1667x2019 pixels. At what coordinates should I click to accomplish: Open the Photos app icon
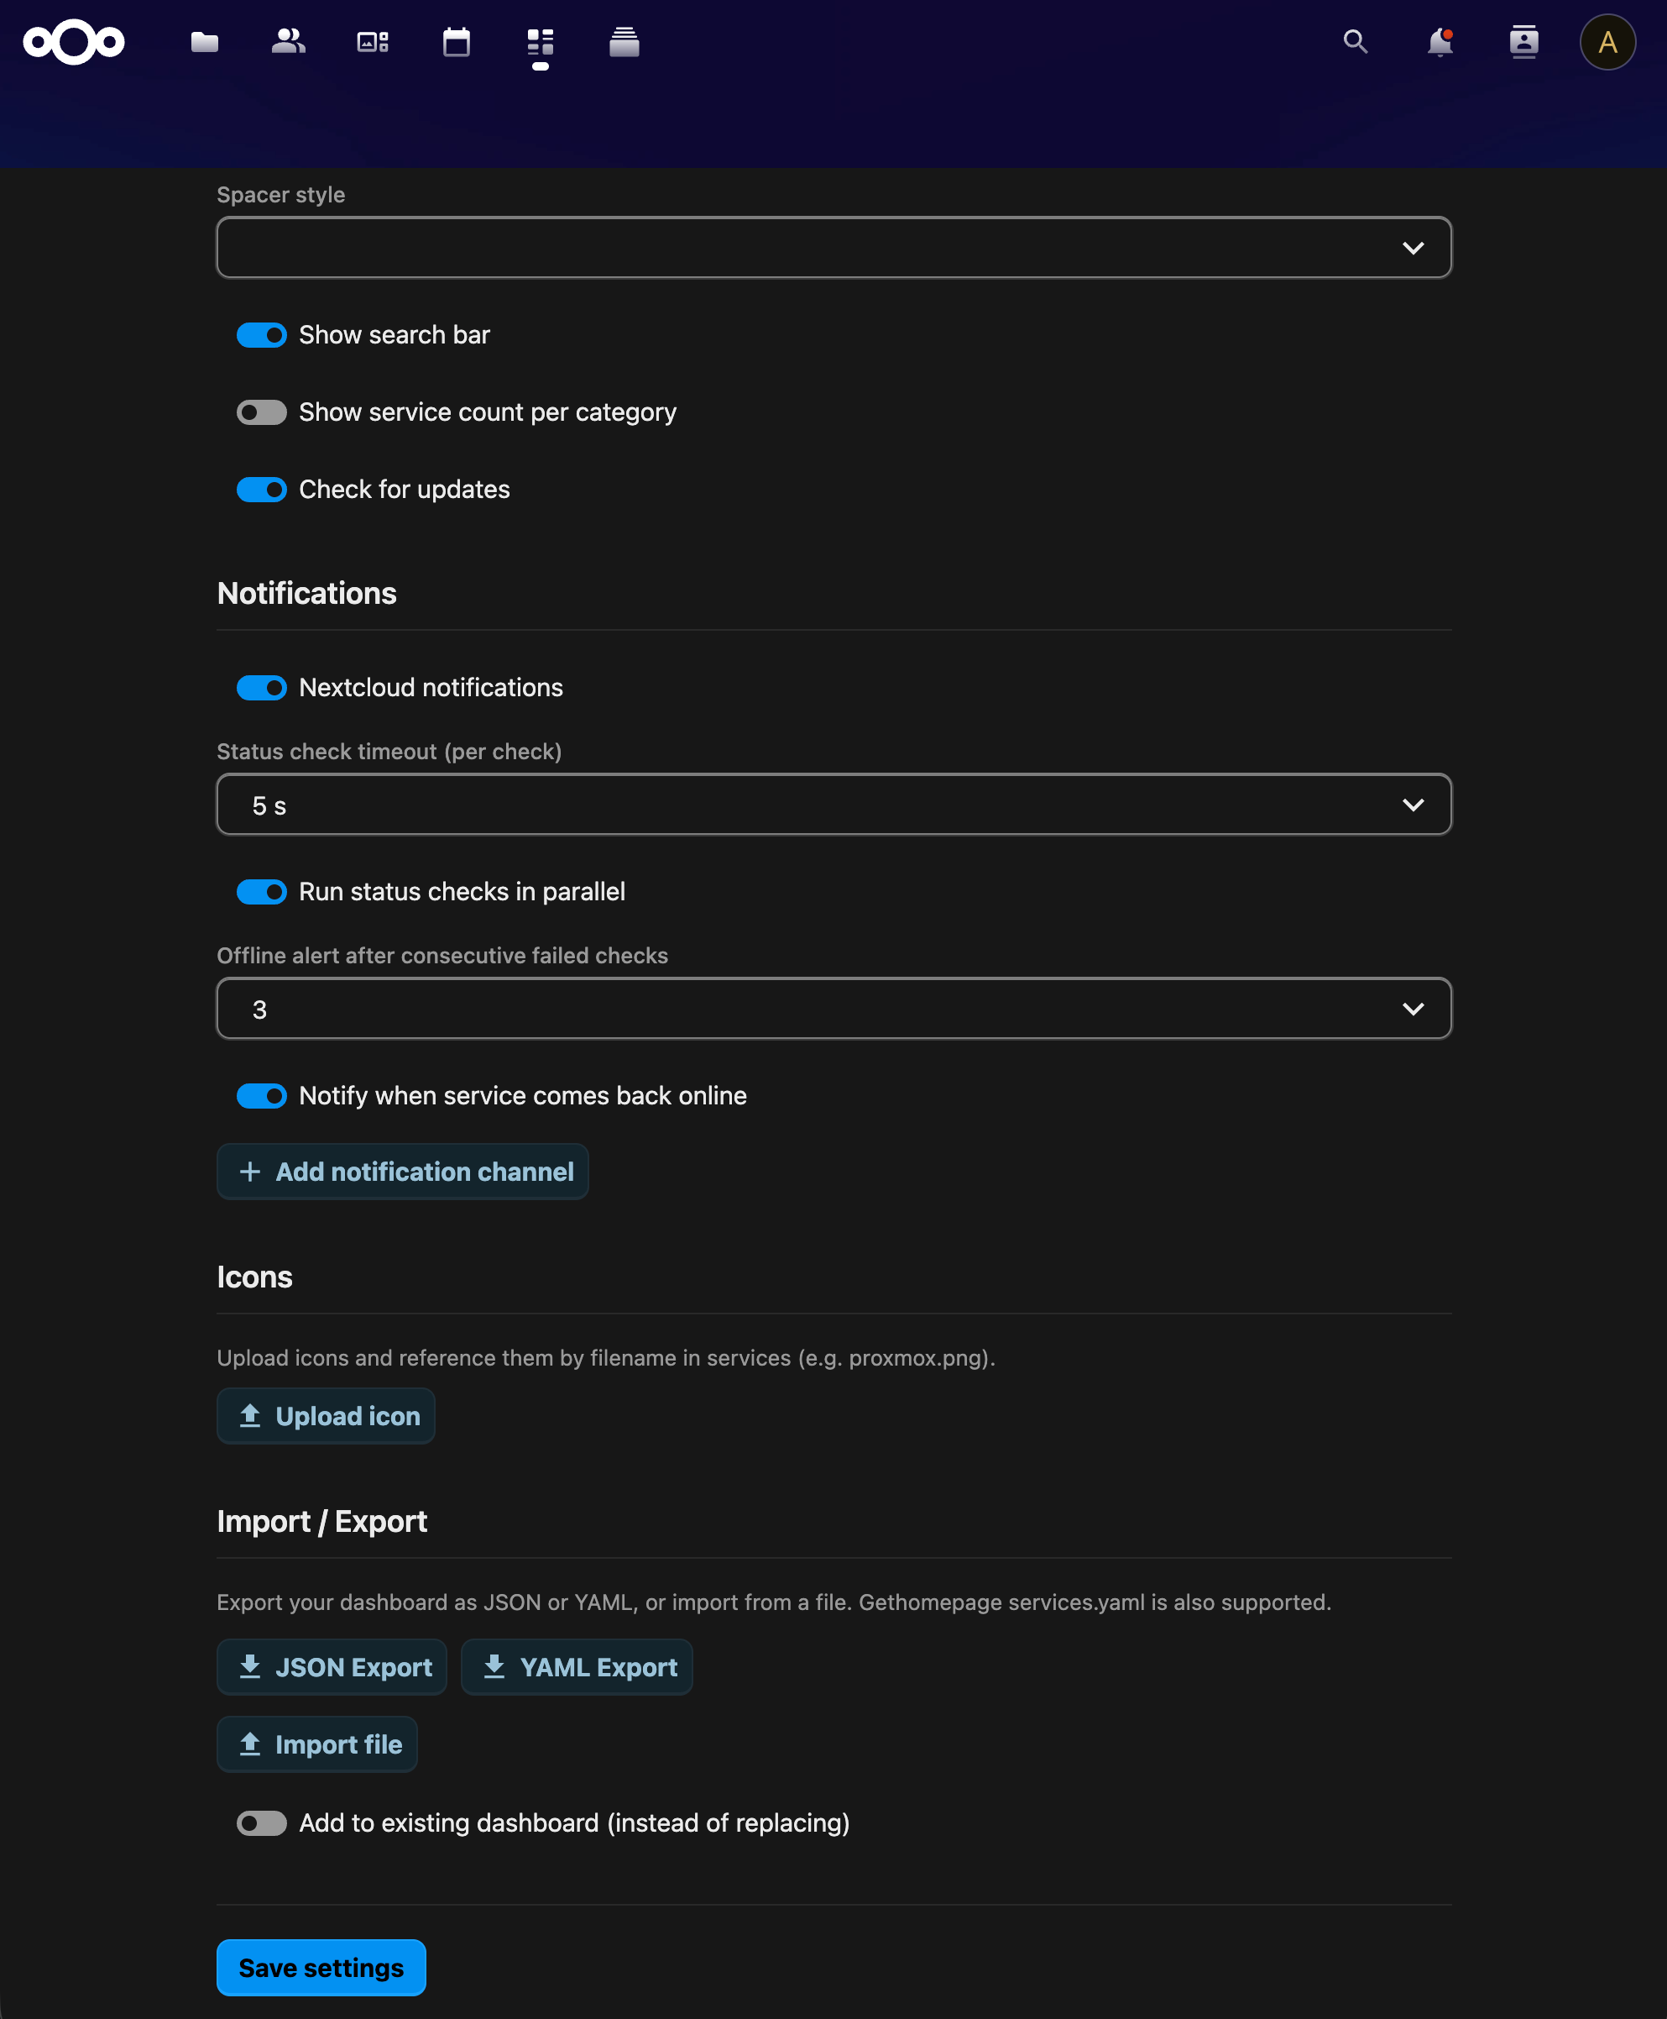(373, 42)
